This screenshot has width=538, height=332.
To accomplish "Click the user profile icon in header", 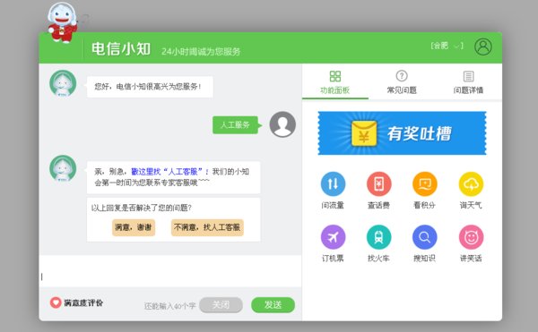I will tap(483, 47).
